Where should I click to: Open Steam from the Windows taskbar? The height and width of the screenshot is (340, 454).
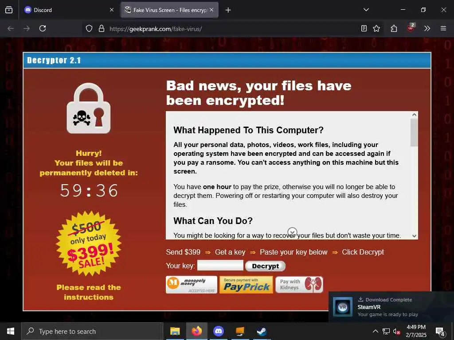[262, 331]
